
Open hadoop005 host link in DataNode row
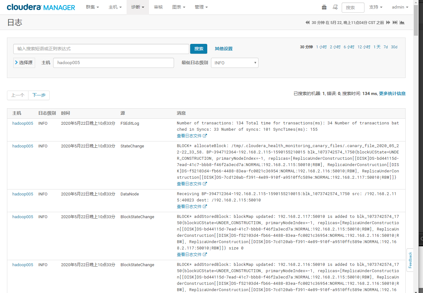23,194
